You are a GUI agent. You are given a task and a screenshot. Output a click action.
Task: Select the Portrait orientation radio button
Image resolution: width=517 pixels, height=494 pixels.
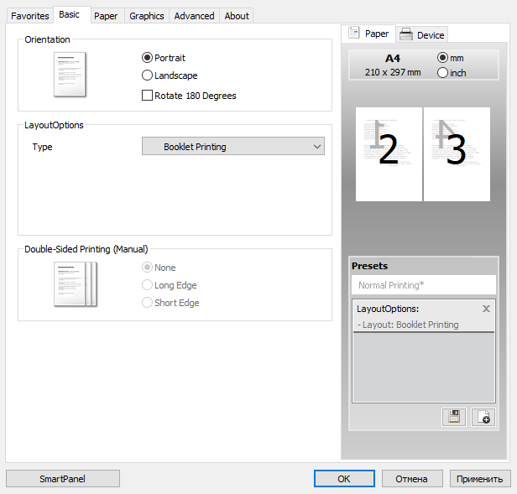(147, 58)
